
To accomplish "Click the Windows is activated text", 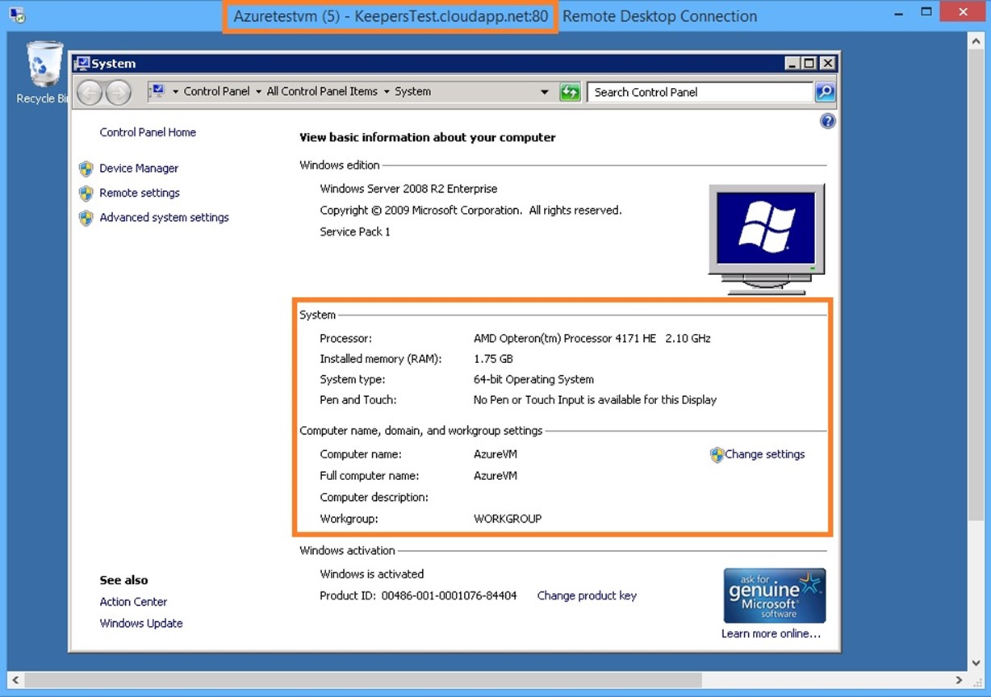I will (372, 574).
